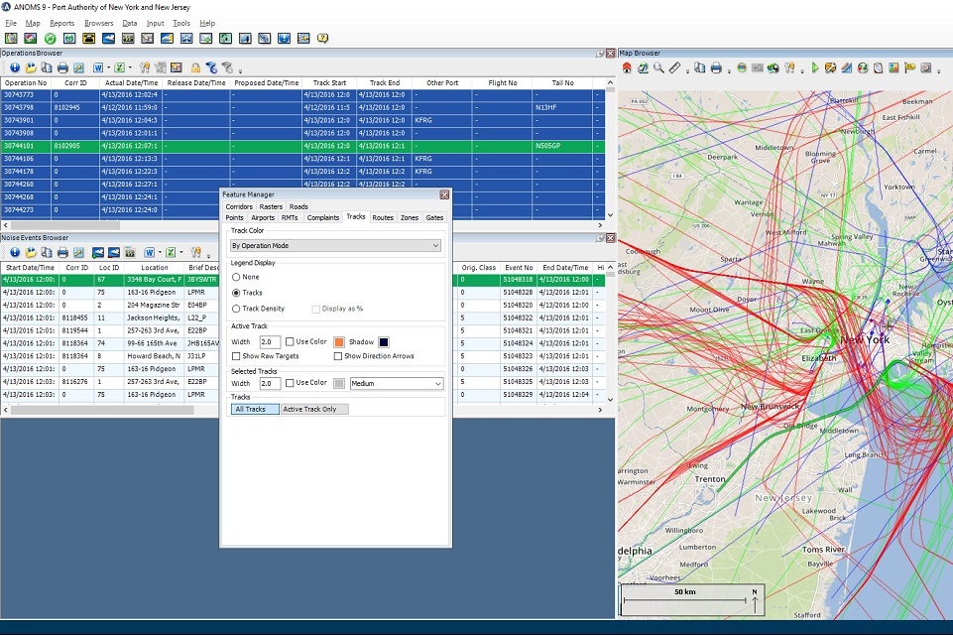Select operation row 30744101
Viewport: 953px width, 635px height.
pyautogui.click(x=302, y=146)
